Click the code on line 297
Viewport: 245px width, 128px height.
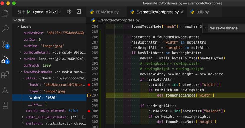pyautogui.click(x=186, y=95)
